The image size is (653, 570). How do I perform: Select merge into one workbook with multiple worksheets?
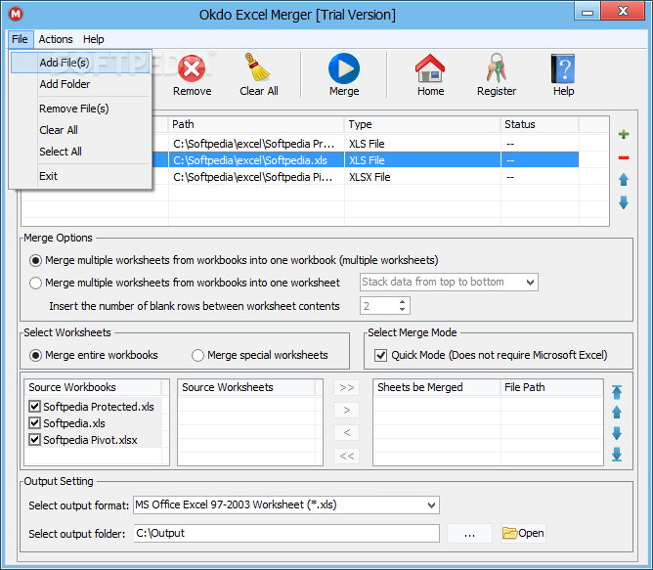coord(35,261)
